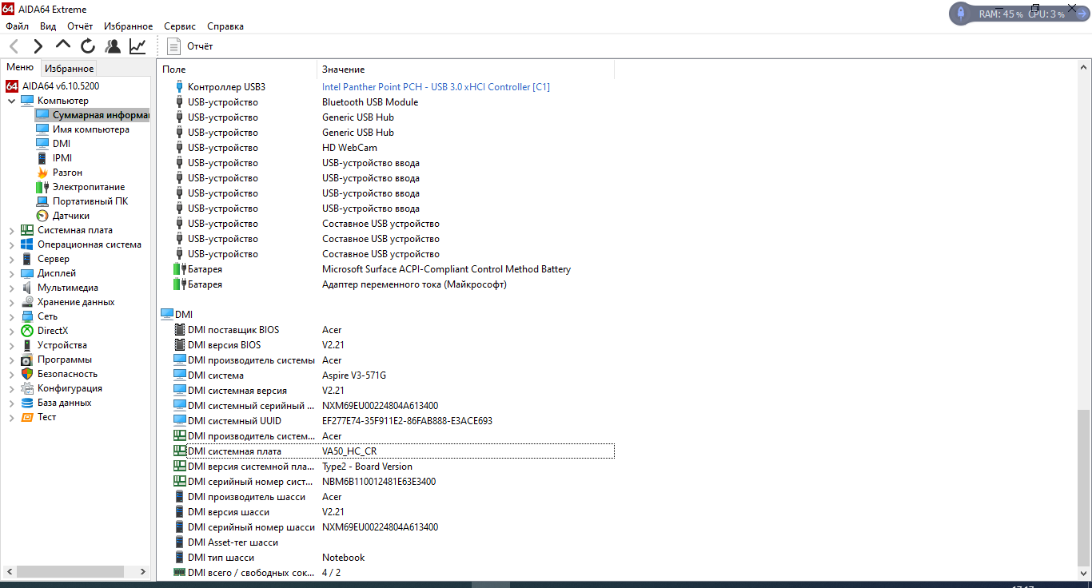
Task: Go up one level with the up arrow icon
Action: point(63,46)
